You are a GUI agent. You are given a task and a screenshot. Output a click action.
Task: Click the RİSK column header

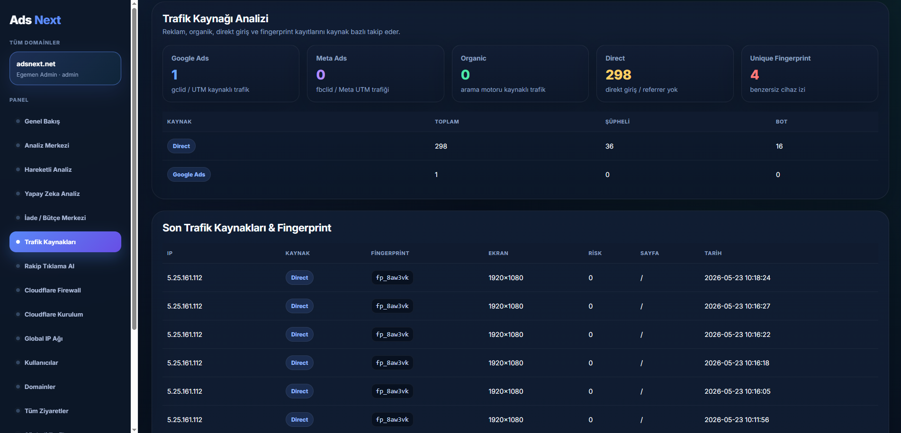tap(595, 253)
